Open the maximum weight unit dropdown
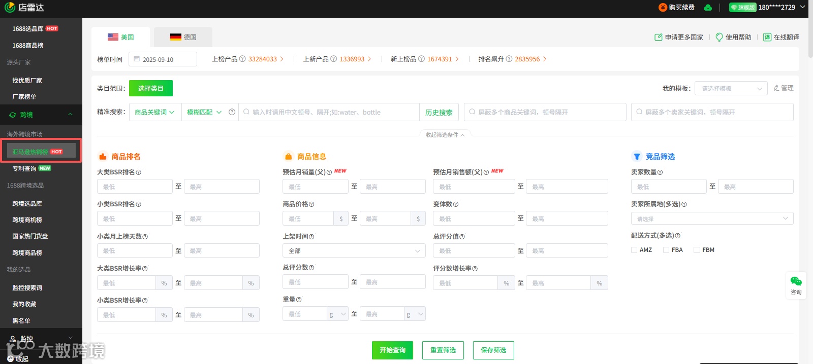This screenshot has height=364, width=813. point(415,314)
